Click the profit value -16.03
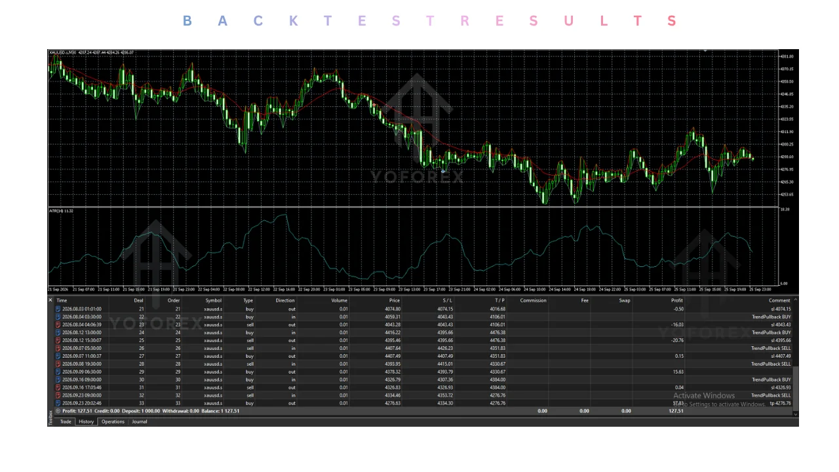 click(x=677, y=324)
